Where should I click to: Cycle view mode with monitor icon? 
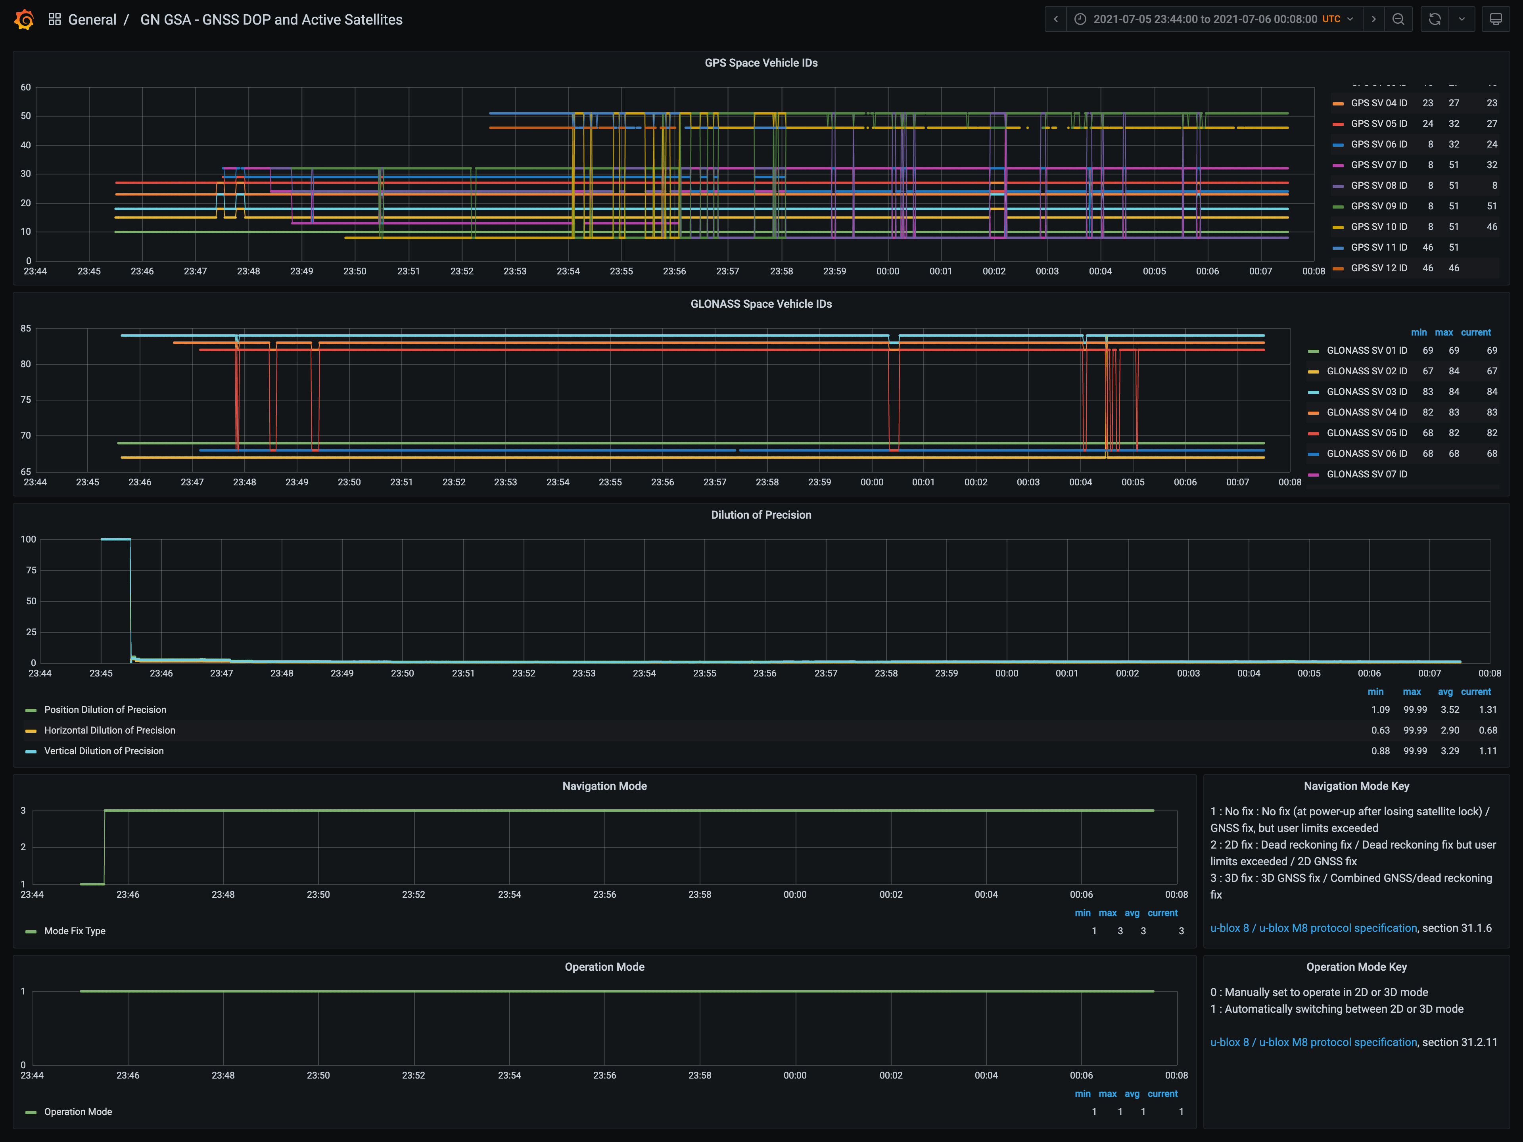(x=1496, y=19)
